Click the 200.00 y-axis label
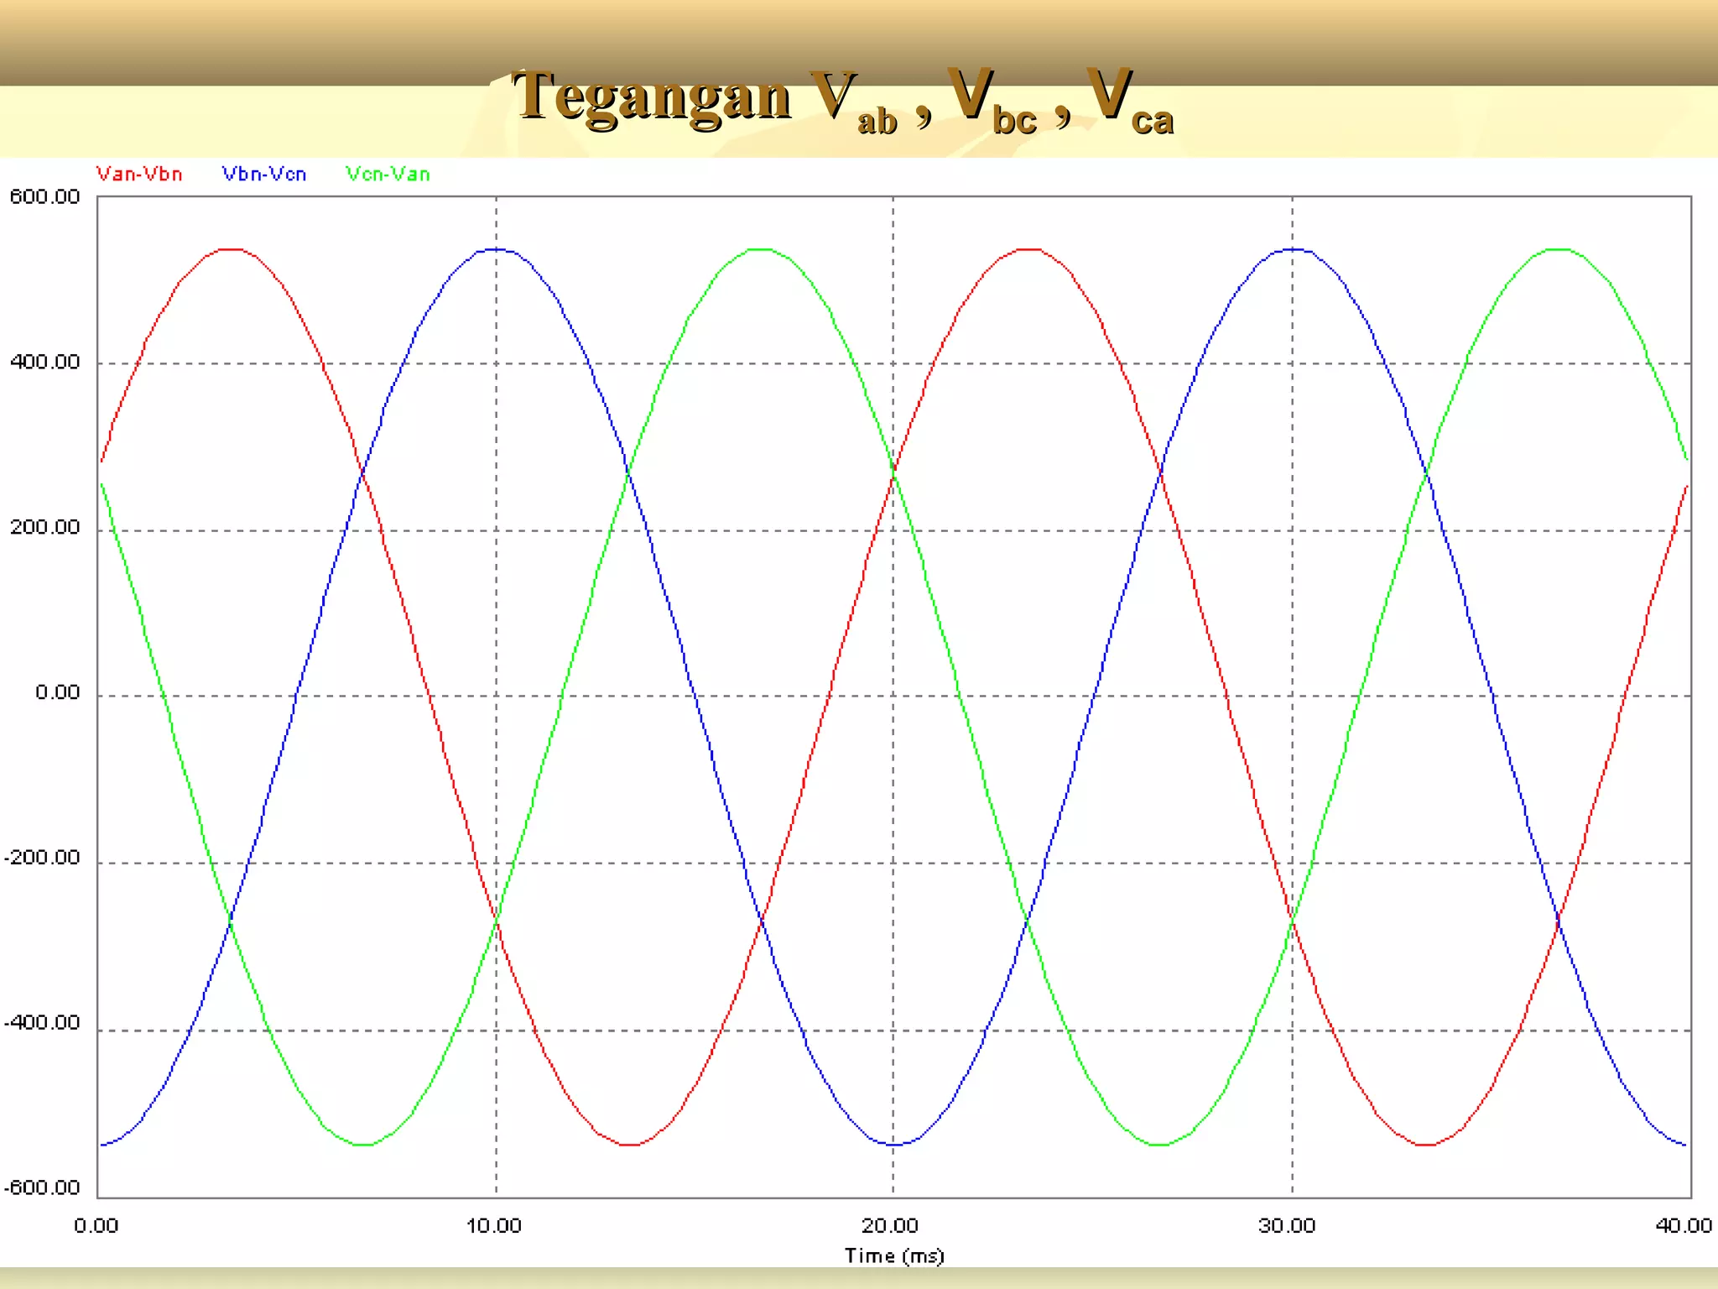Viewport: 1718px width, 1289px height. [x=45, y=528]
